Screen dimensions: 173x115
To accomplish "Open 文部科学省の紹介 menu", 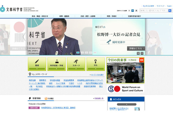I will pyautogui.click(x=134, y=16).
